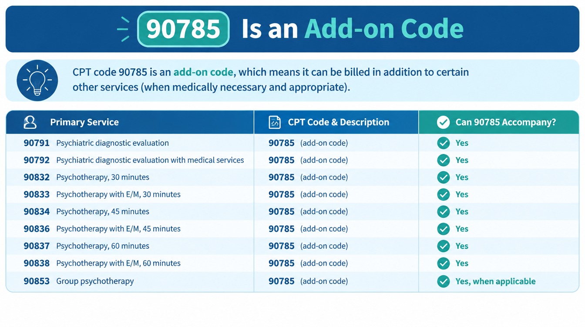This screenshot has width=585, height=327.
Task: Click 'Psychotherapy with E/M, 45 minutes'
Action: (118, 229)
